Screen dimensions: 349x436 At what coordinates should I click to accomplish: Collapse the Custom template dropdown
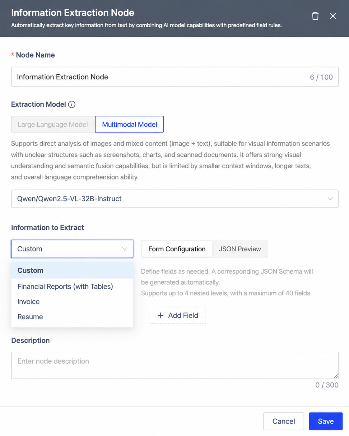(x=72, y=249)
